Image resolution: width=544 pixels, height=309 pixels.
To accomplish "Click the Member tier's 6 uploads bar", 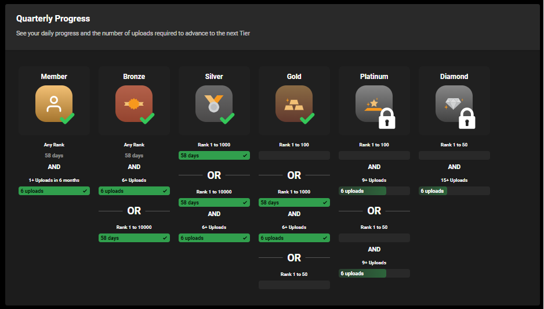I will 54,191.
